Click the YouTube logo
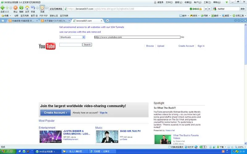This screenshot has width=247, height=154. [47, 46]
